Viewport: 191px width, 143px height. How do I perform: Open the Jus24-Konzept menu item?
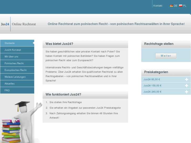(17, 50)
